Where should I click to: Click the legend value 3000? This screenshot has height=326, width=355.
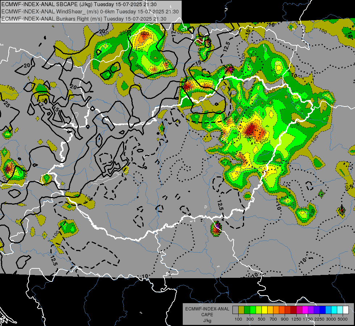click(x=331, y=319)
